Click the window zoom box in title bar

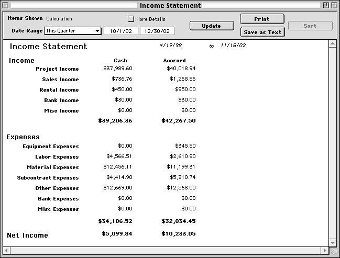(x=325, y=5)
